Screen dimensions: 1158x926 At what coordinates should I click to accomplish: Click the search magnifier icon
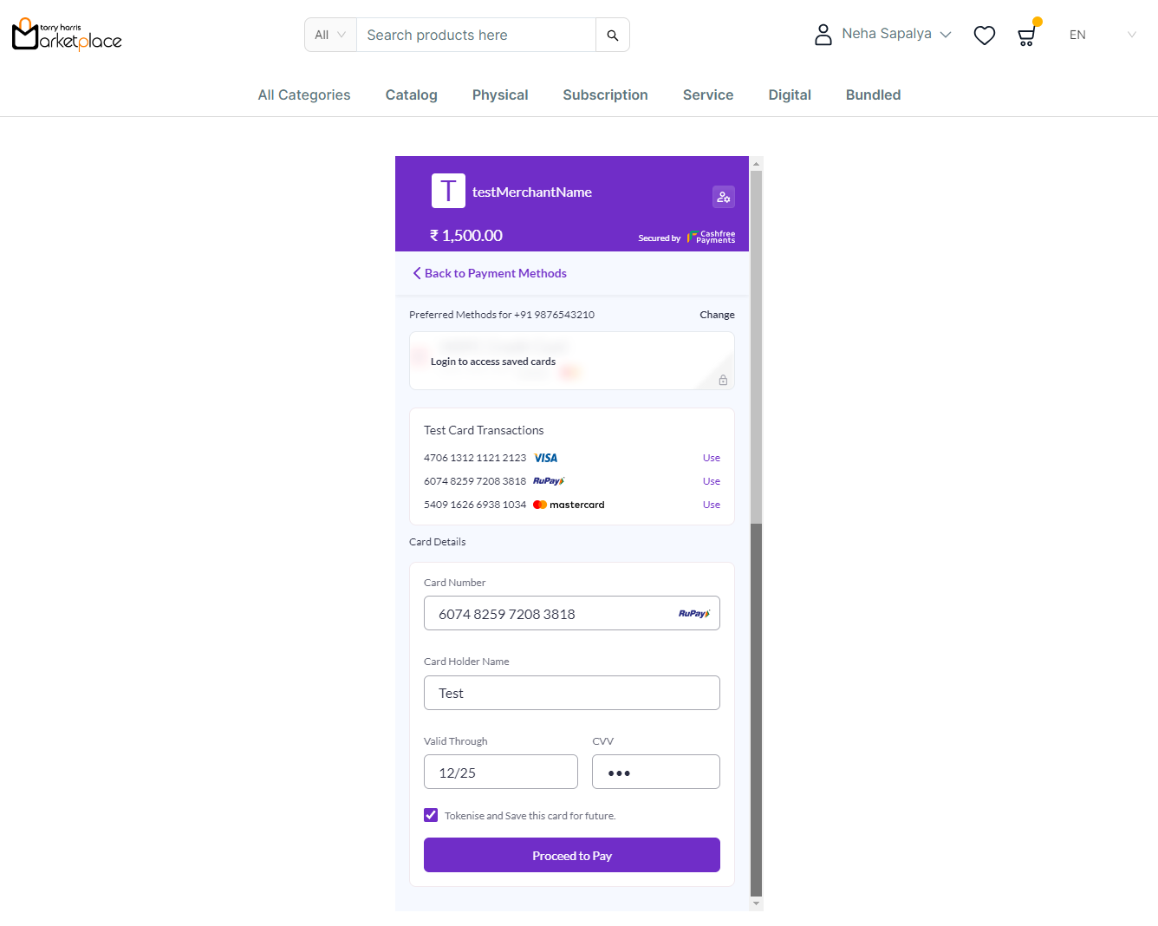click(x=612, y=36)
